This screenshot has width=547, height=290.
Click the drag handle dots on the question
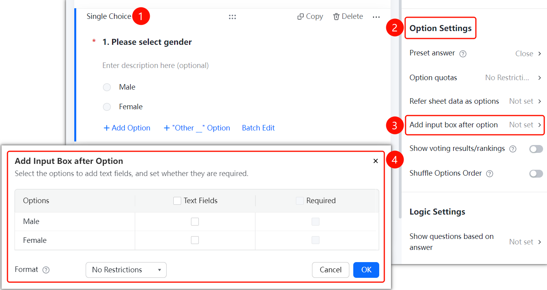(x=232, y=17)
